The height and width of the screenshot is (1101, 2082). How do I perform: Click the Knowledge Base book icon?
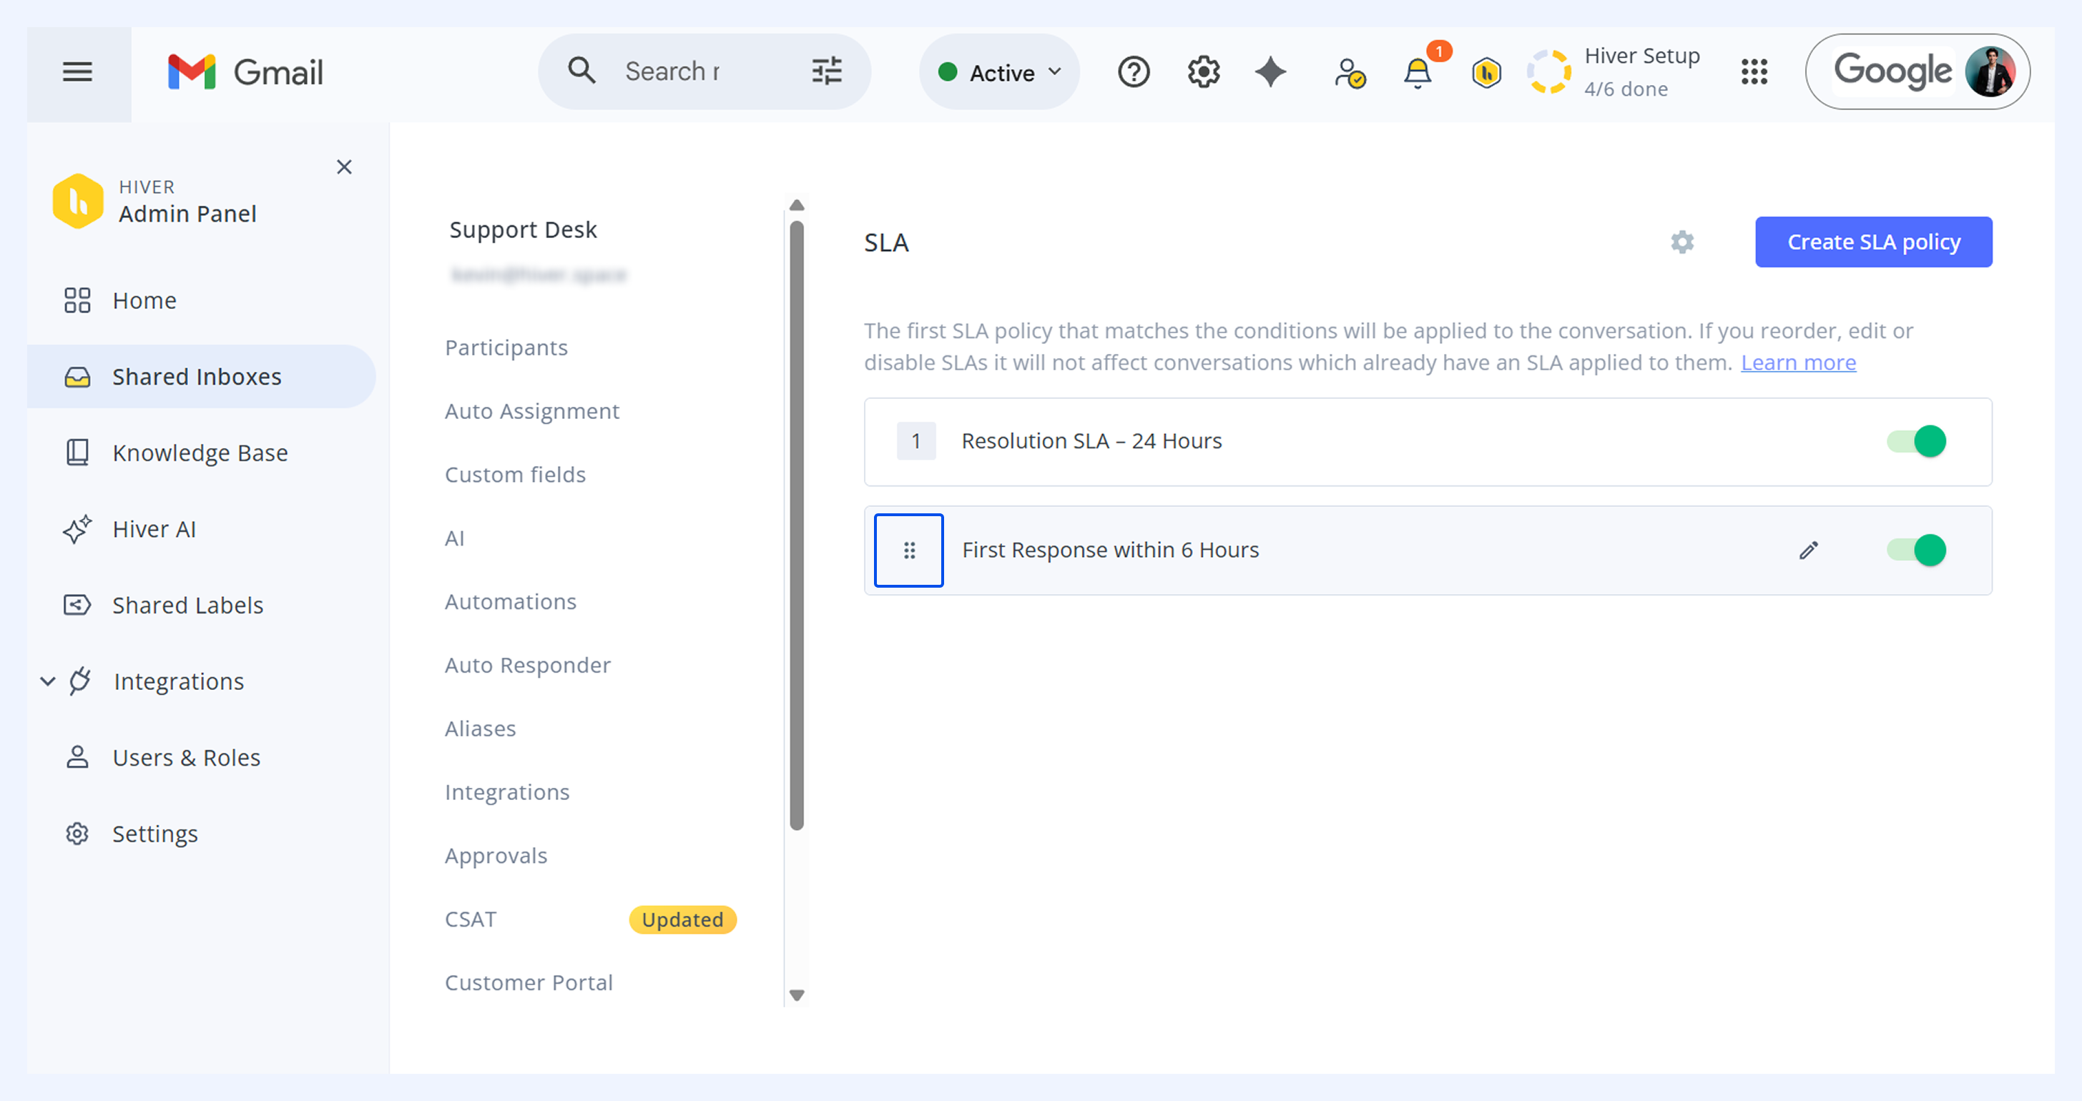click(x=77, y=453)
